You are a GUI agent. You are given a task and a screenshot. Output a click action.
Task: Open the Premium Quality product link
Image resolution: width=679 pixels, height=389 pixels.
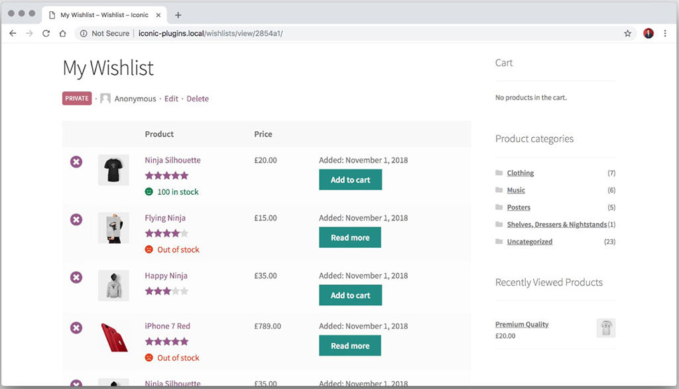tap(522, 324)
